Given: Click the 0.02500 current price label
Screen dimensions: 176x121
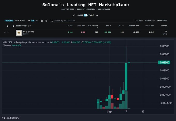Looking at the screenshot, I should coord(164,63).
